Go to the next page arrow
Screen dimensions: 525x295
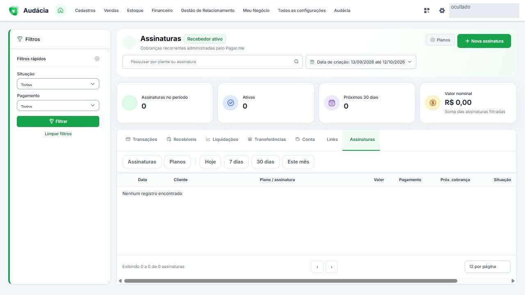coord(331,267)
